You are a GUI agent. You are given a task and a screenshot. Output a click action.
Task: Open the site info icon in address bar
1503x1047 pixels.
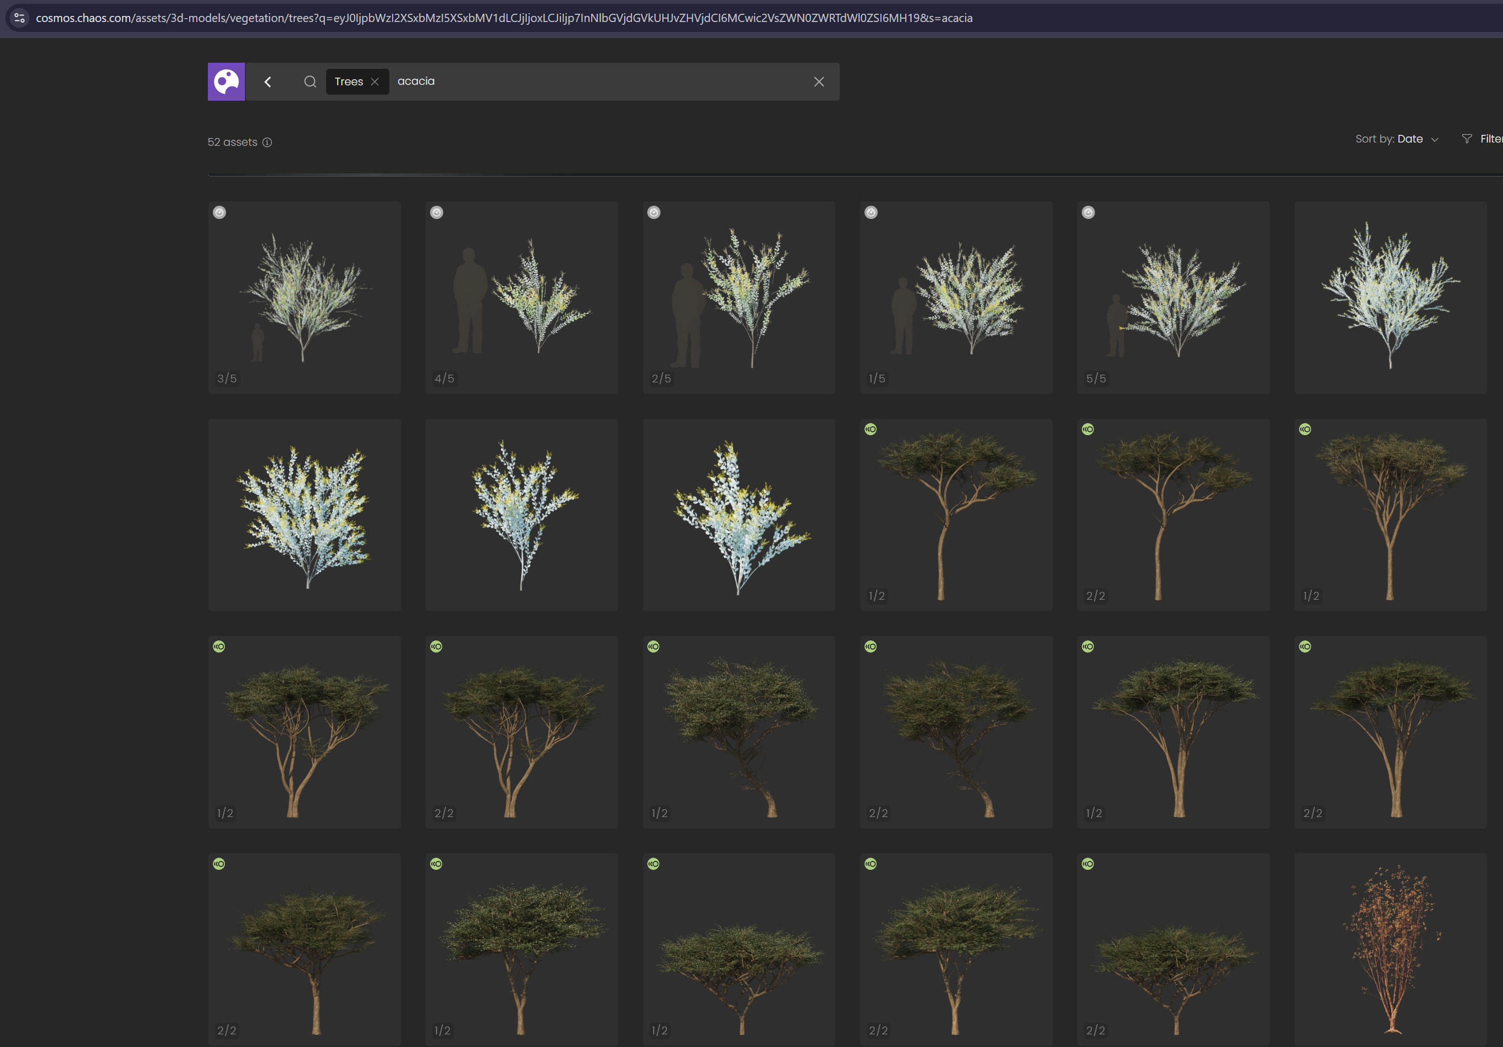coord(20,18)
